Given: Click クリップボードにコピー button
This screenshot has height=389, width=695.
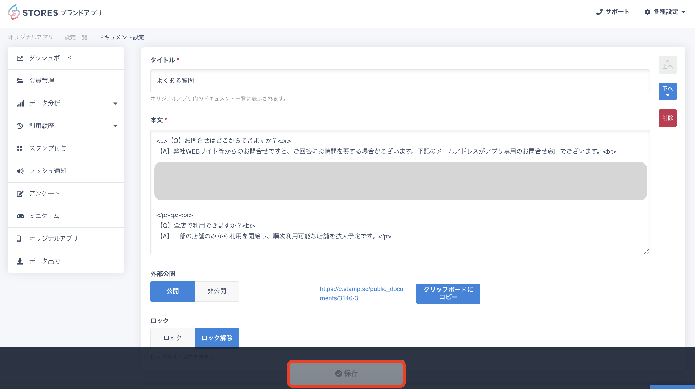Looking at the screenshot, I should 448,293.
